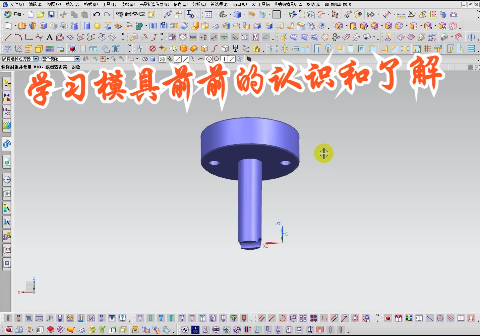
Task: Expand the curve toolbar overflow chevron
Action: coord(123,34)
